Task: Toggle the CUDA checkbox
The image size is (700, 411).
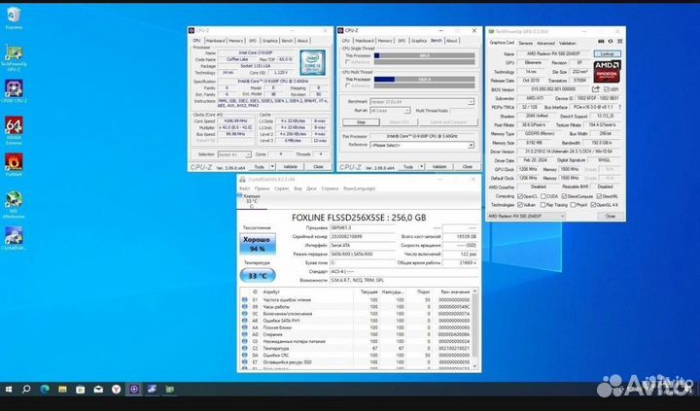Action: pyautogui.click(x=543, y=196)
